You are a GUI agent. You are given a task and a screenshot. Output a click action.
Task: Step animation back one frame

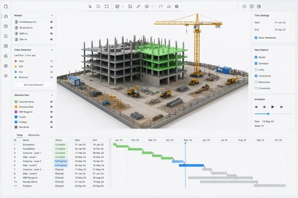pos(264,107)
